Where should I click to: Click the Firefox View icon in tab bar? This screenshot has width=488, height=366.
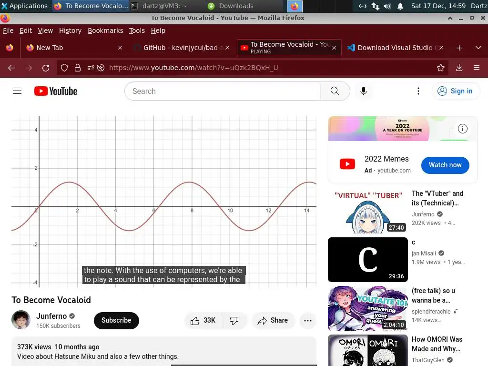(x=10, y=48)
